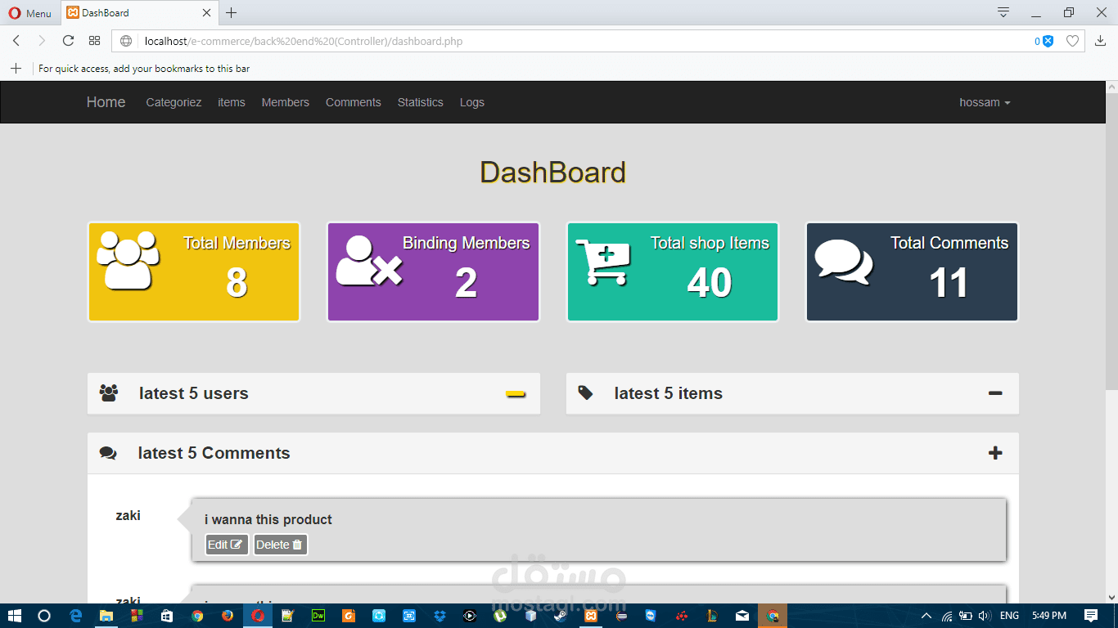The image size is (1118, 628).
Task: Go to Home in the navbar
Action: (x=106, y=102)
